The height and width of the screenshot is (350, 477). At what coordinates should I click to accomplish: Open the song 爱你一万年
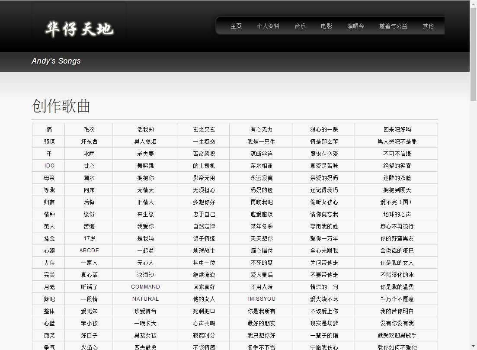[x=324, y=238]
